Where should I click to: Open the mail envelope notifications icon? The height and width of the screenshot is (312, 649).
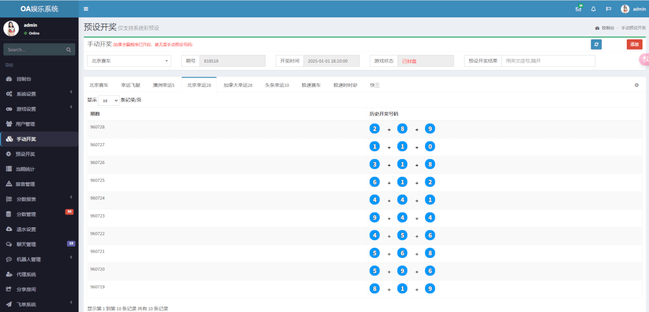coord(578,9)
